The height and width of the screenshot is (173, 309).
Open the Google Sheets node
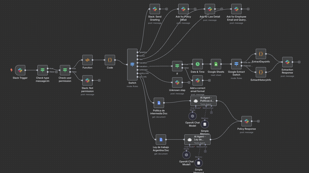point(216,64)
